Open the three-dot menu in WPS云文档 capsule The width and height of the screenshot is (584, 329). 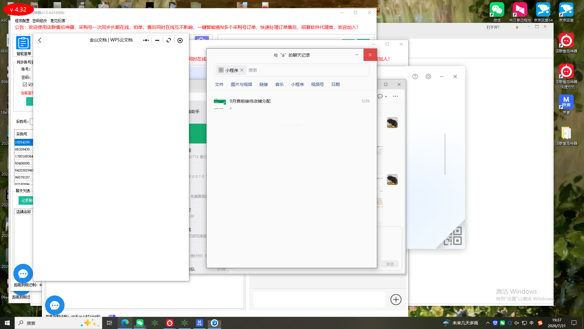(x=146, y=40)
